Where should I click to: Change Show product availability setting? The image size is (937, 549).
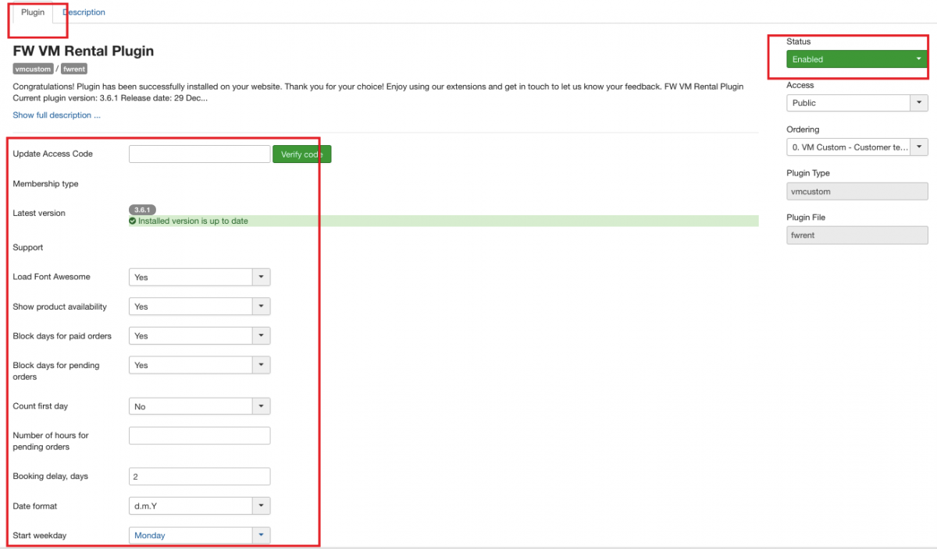(199, 306)
